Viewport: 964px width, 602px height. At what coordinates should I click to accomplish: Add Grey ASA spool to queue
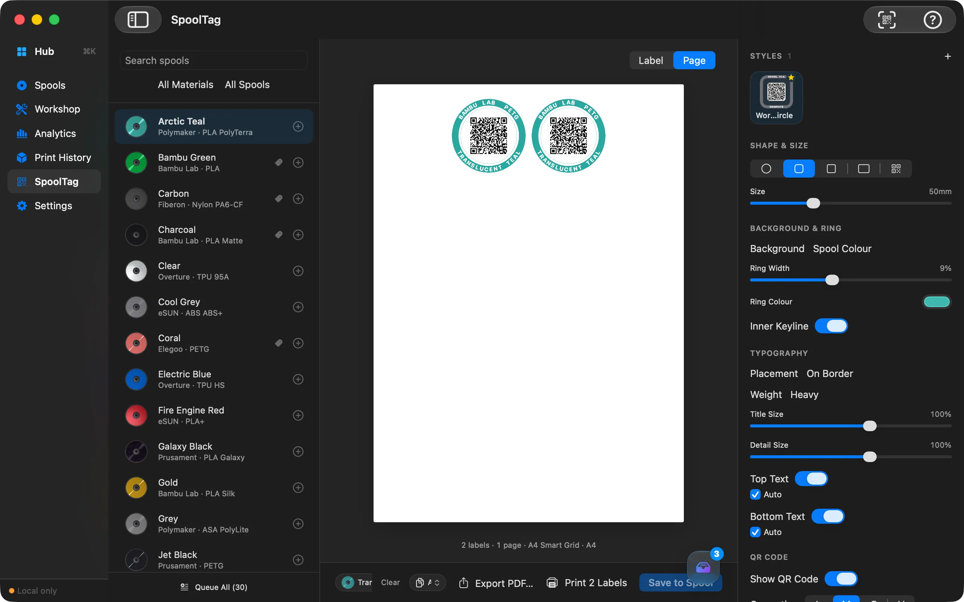[298, 524]
